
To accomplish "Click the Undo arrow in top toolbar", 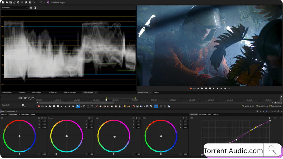I will pyautogui.click(x=33, y=2).
